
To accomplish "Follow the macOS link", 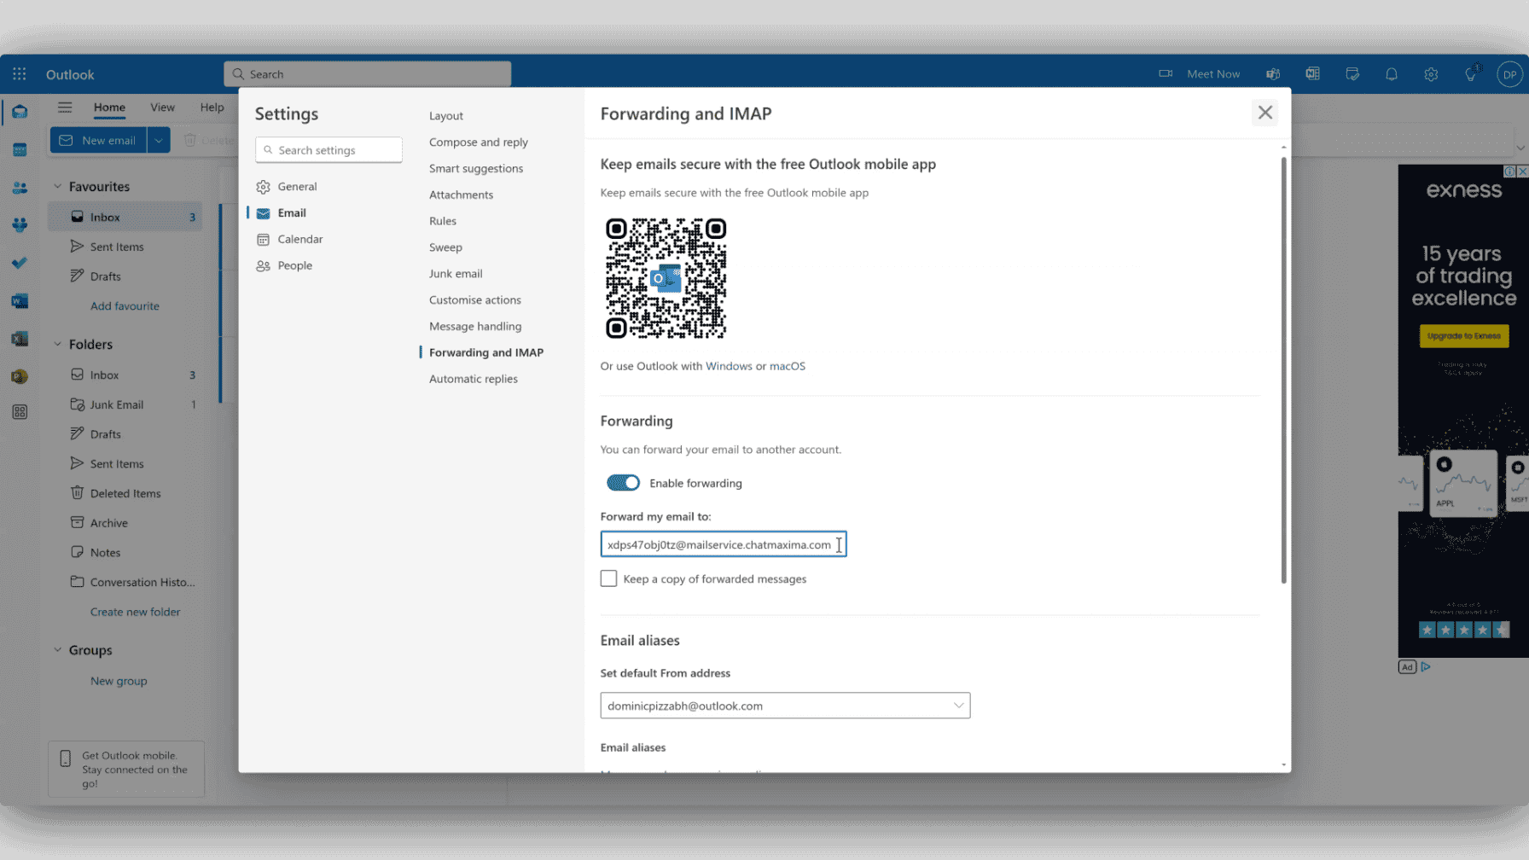I will click(x=787, y=366).
